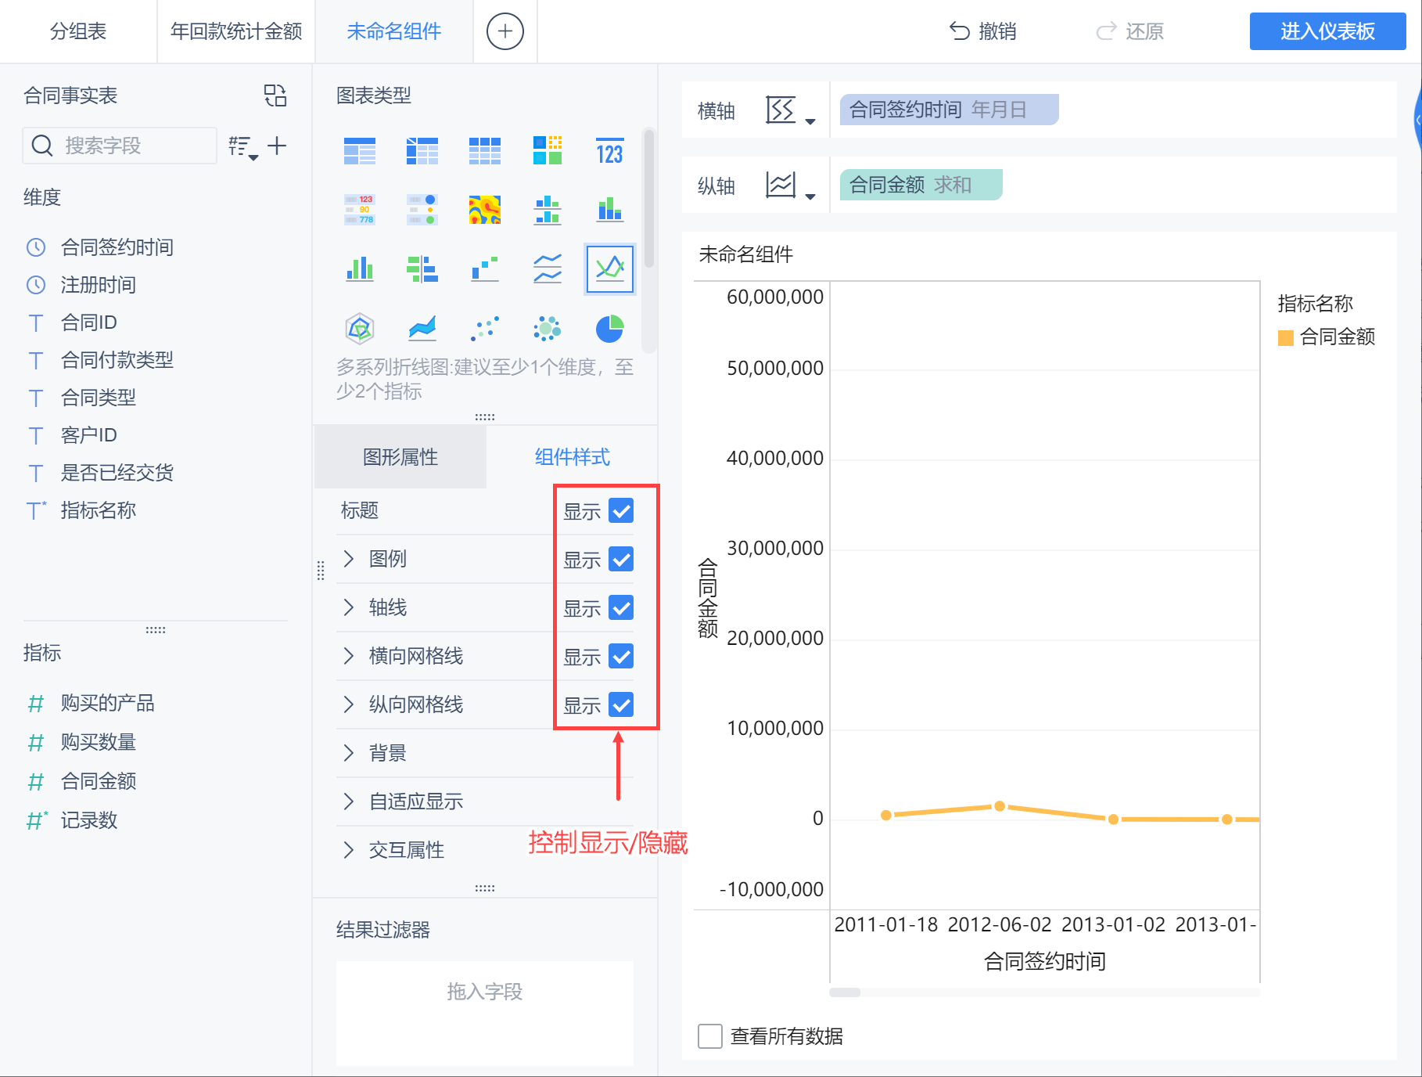Click the 撤销 undo button
Screen dimensions: 1422x1077
click(982, 31)
